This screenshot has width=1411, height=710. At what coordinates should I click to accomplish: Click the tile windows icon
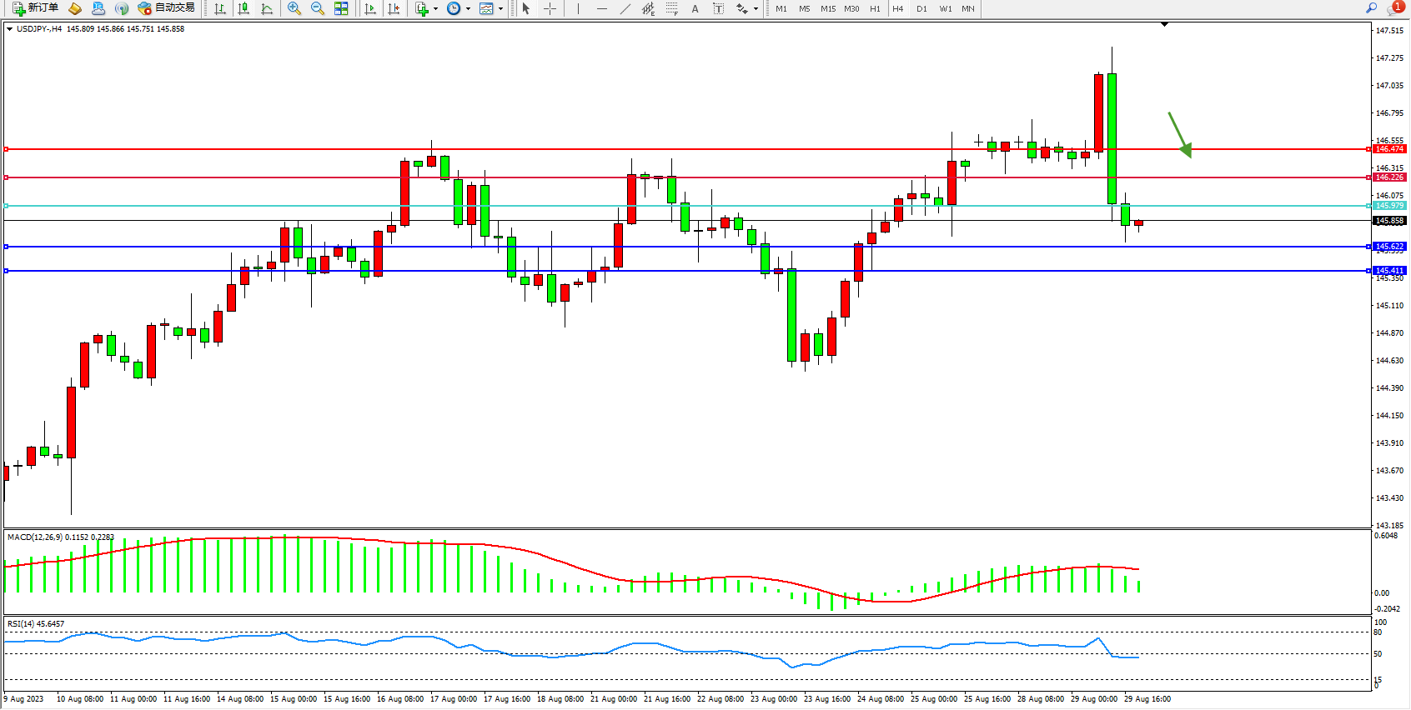[x=341, y=8]
